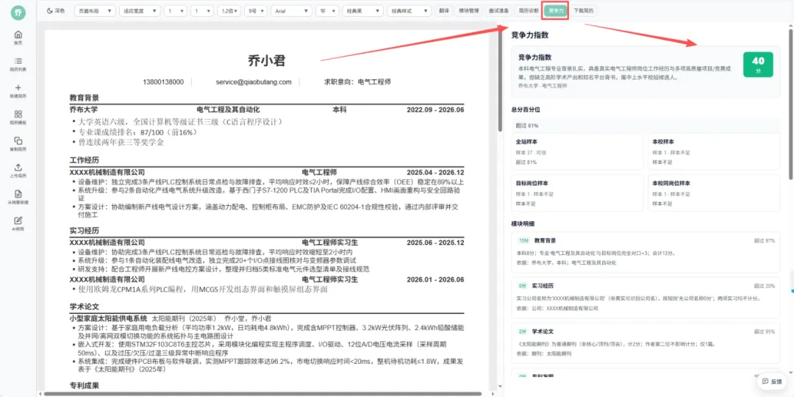Select the 复制简历 copy icon
This screenshot has width=794, height=397.
[x=18, y=140]
